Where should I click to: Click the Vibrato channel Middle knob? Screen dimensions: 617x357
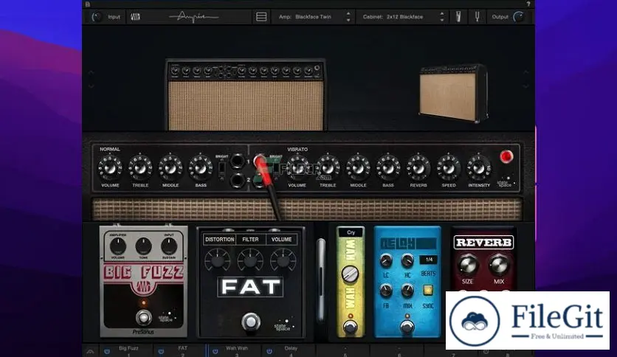coord(358,168)
